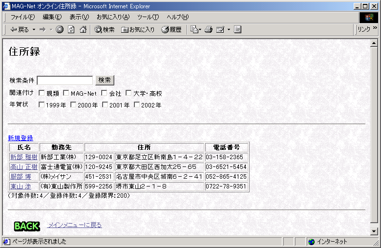
Task: Open the ツール(T) menu
Action: [148, 17]
